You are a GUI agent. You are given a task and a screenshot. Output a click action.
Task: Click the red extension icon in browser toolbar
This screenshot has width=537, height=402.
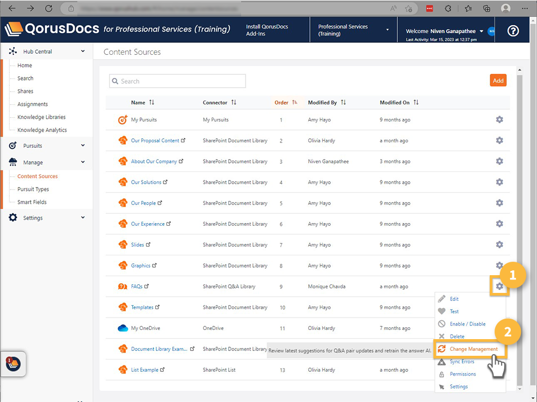point(430,9)
